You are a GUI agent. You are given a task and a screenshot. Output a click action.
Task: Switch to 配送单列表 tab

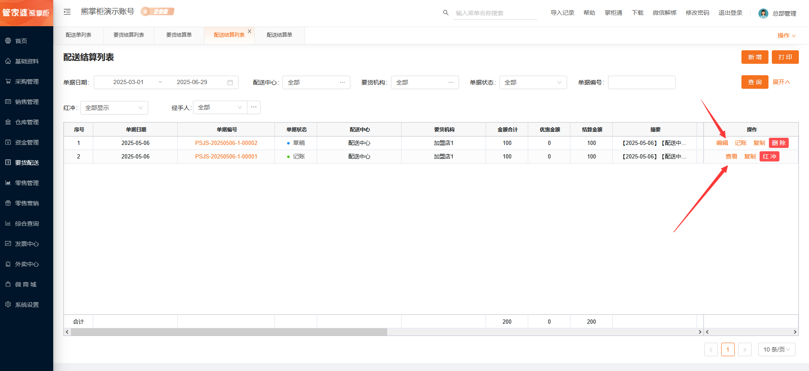coord(79,35)
